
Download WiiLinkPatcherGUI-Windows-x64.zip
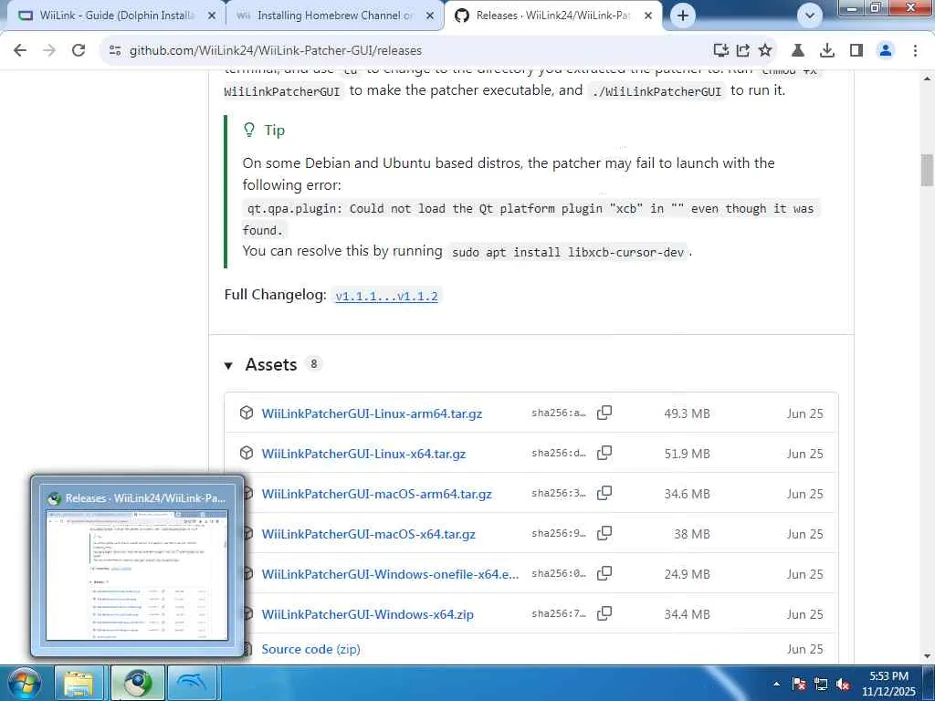coord(367,614)
